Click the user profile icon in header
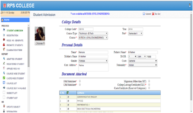The width and height of the screenshot is (193, 113). pyautogui.click(x=190, y=5)
